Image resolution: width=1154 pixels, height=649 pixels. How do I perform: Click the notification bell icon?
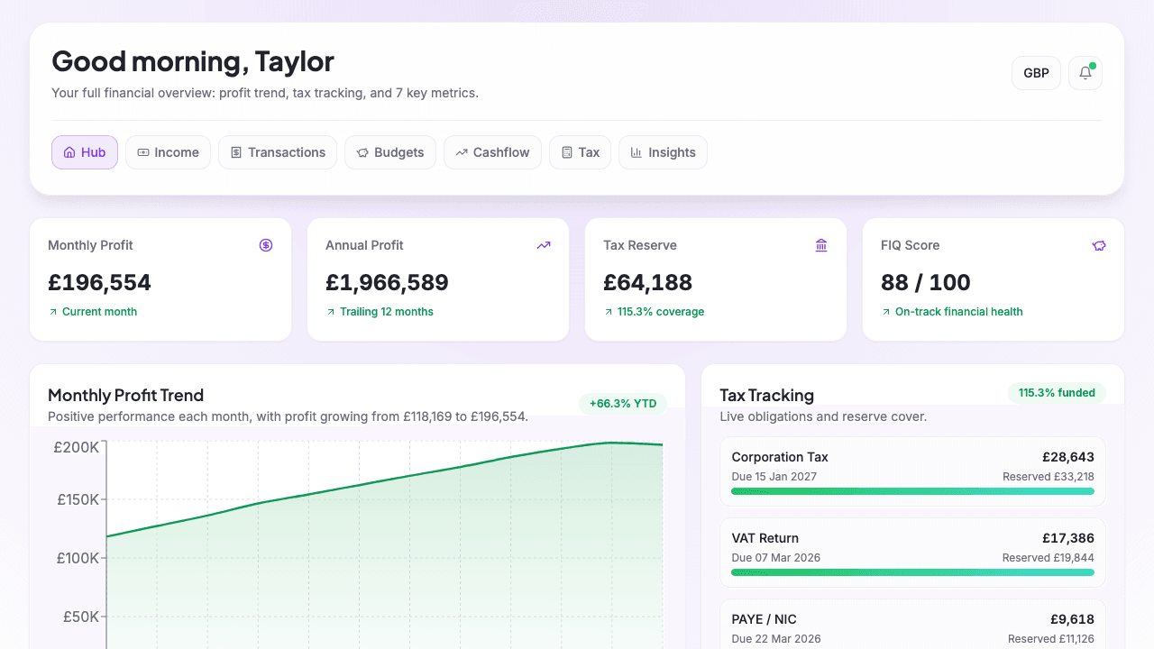tap(1085, 73)
